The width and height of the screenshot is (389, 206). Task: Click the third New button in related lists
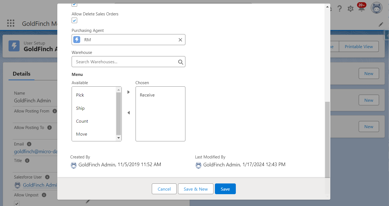369,127
